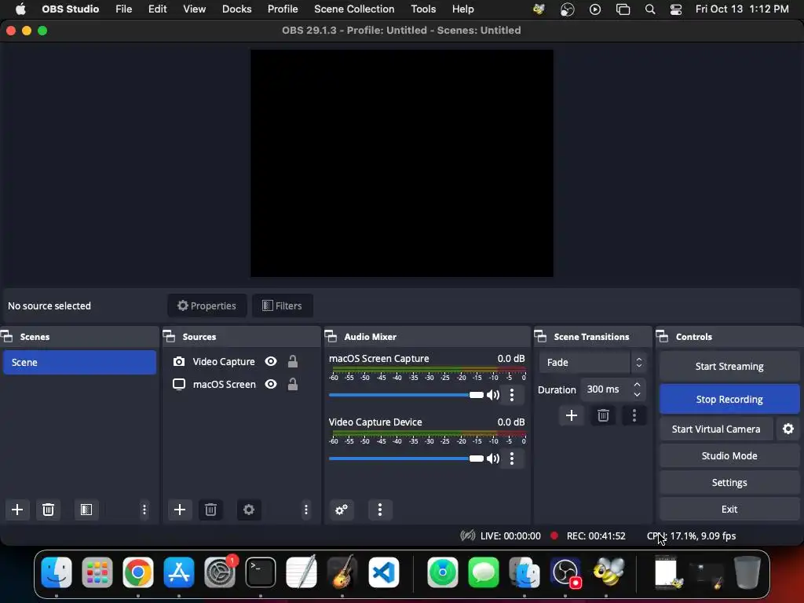804x603 pixels.
Task: Open scene filters icon in Scenes panel
Action: click(86, 509)
